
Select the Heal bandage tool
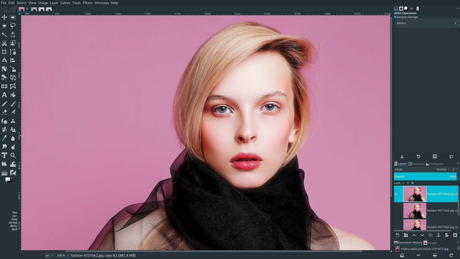pyautogui.click(x=4, y=129)
